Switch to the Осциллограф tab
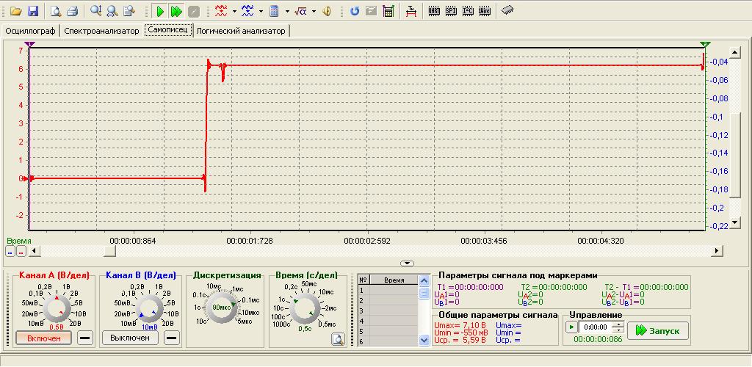Image resolution: width=752 pixels, height=367 pixels. coord(31,31)
